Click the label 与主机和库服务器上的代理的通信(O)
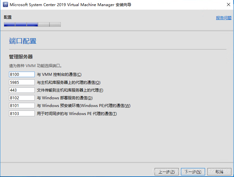234x177 pixels. [x=69, y=83]
